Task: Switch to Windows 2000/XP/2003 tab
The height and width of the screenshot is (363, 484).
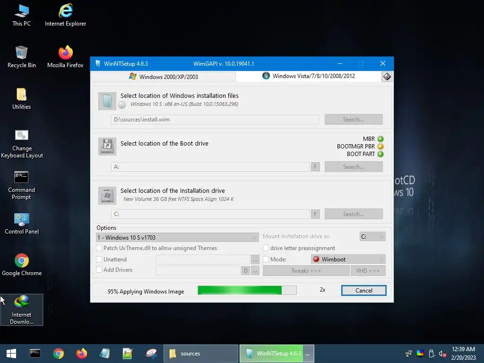Action: (x=164, y=77)
